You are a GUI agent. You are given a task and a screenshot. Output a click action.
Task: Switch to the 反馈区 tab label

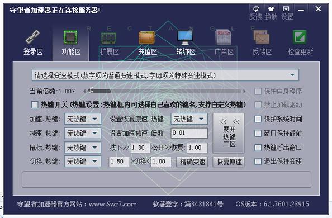[262, 51]
